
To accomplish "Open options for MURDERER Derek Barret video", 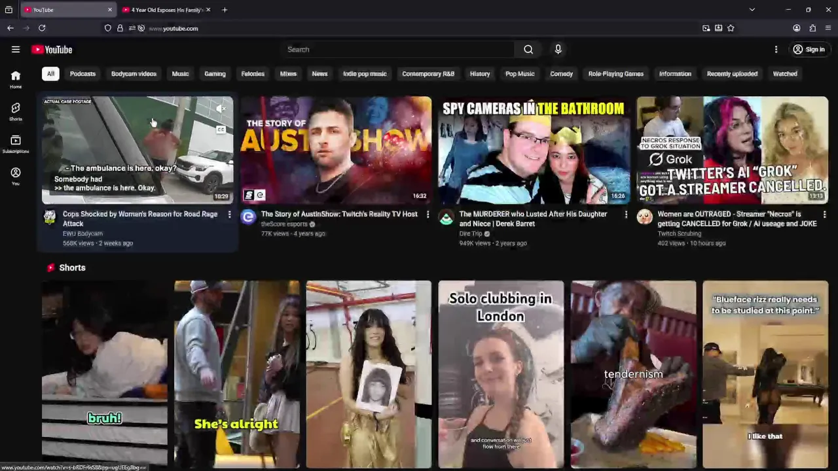I will (x=626, y=215).
